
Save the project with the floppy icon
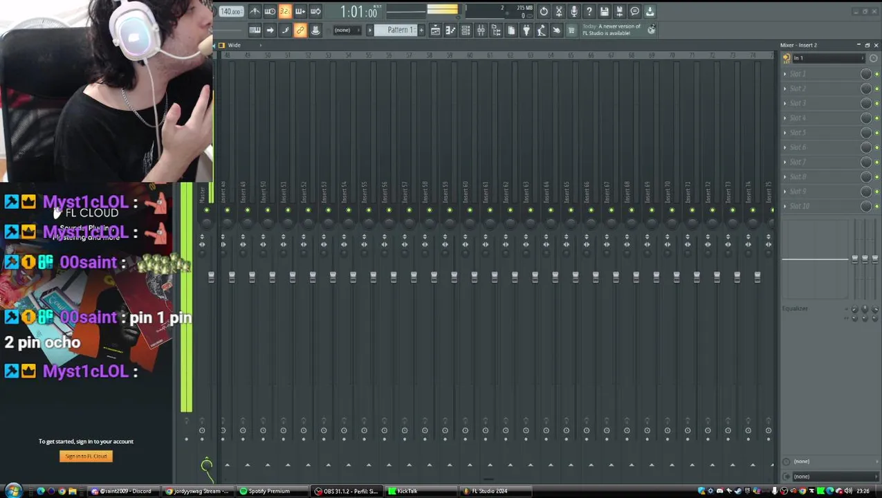[x=605, y=11]
